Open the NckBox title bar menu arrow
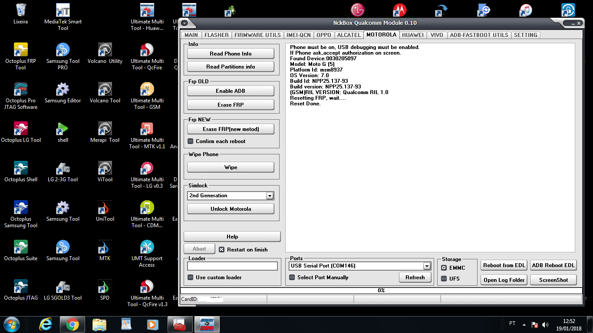This screenshot has width=593, height=333. click(184, 23)
